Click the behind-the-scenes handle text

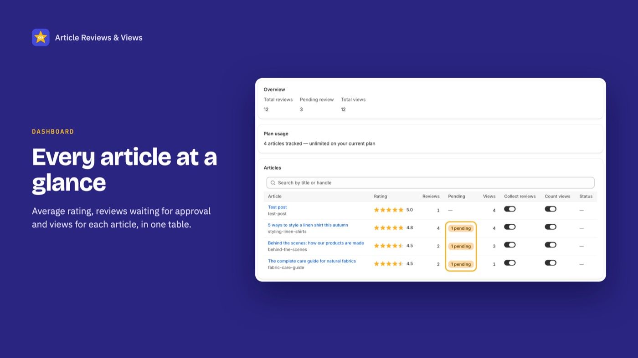coord(288,250)
